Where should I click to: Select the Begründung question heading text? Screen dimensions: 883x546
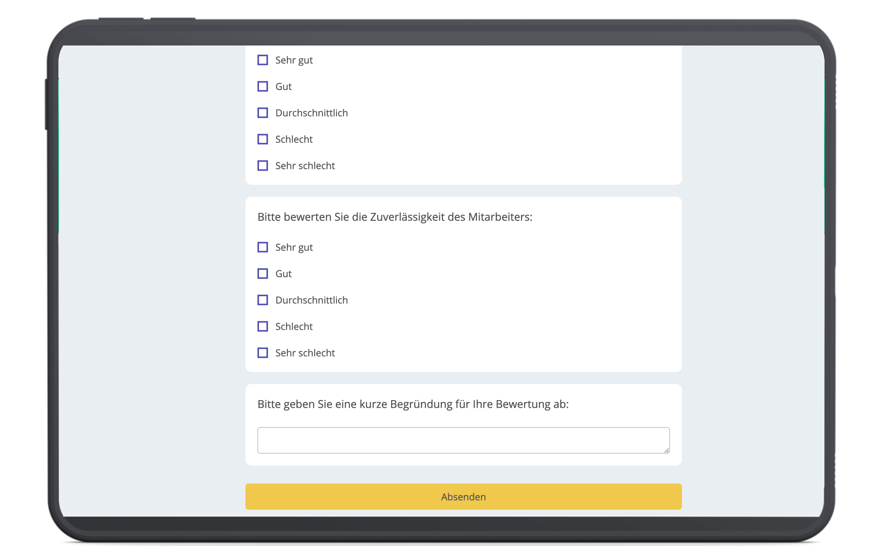pos(413,404)
